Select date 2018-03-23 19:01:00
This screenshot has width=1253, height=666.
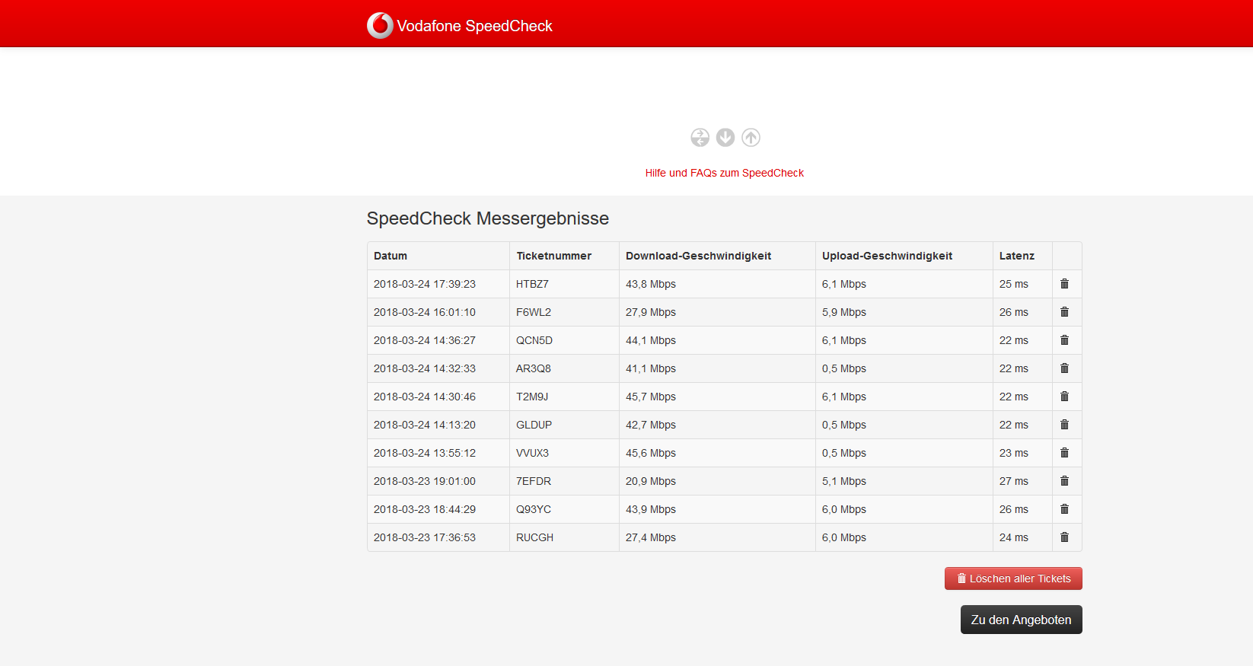425,481
